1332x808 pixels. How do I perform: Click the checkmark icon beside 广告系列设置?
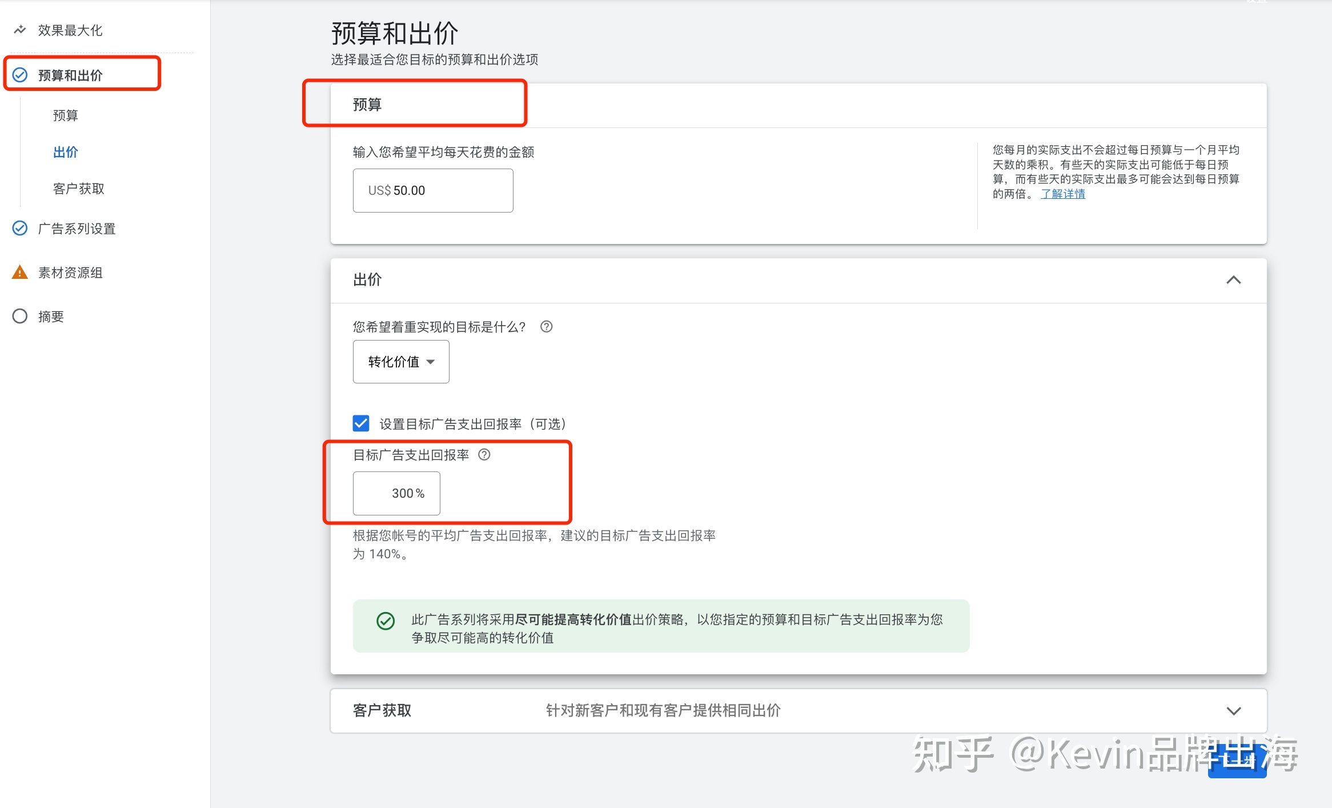pos(20,229)
